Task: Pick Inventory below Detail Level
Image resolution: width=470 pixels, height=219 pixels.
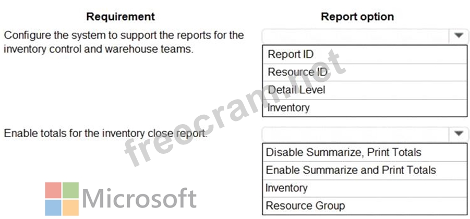Action: tap(365, 107)
